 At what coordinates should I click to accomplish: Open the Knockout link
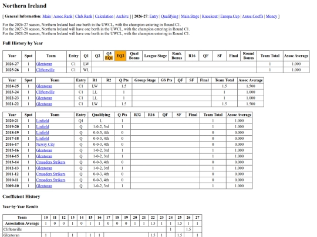pos(210,16)
